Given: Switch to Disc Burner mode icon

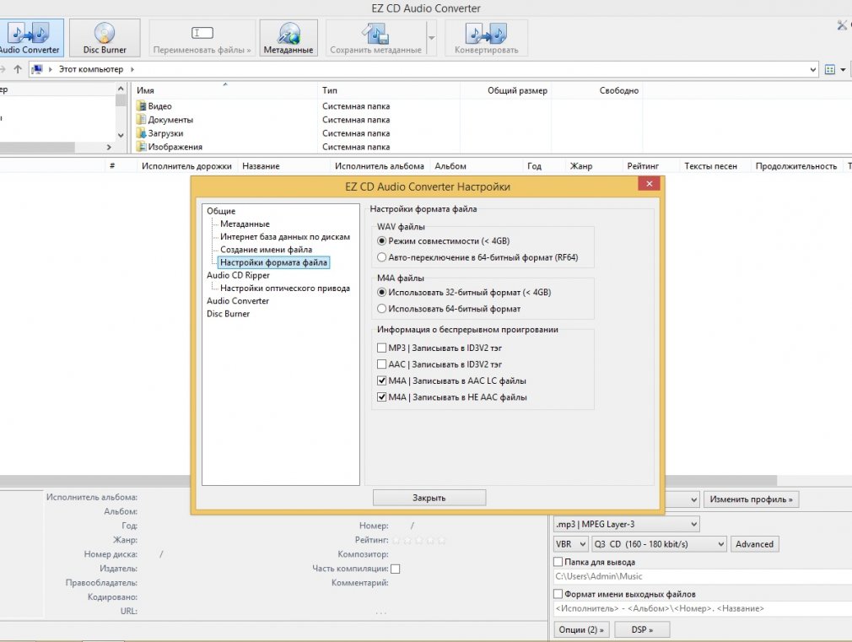Looking at the screenshot, I should click(105, 37).
